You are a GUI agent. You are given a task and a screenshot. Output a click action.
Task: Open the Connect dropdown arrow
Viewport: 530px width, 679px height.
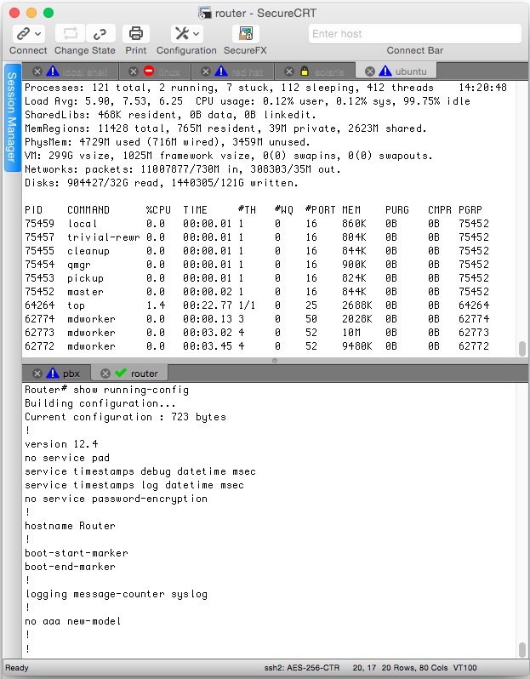38,33
